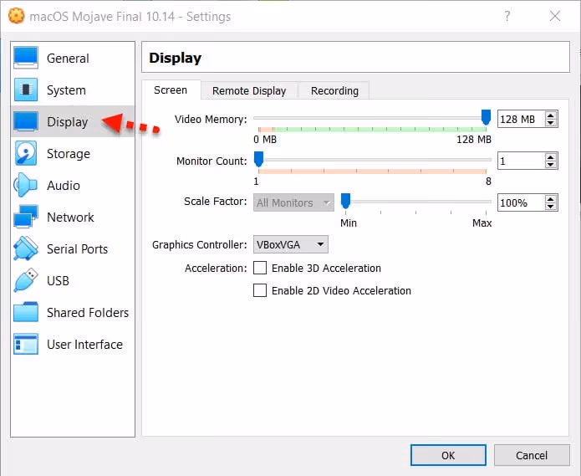Open the Graphics Controller VBoxVGA dropdown
Viewport: 581px width, 476px height.
coord(291,244)
